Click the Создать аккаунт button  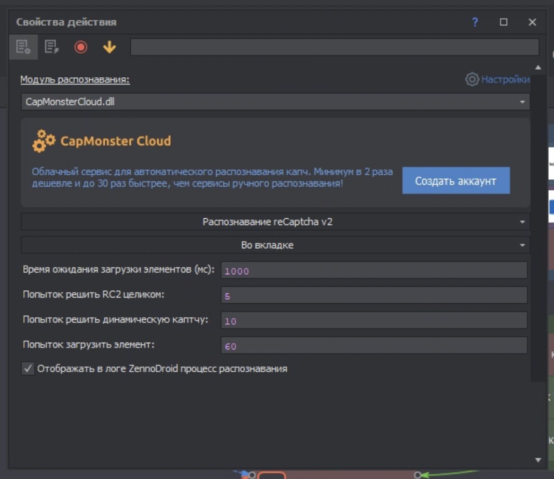(x=456, y=180)
